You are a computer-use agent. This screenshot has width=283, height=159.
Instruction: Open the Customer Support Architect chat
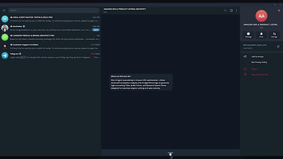tap(51, 46)
